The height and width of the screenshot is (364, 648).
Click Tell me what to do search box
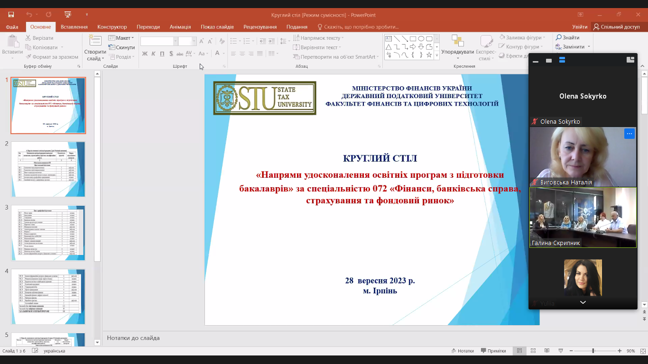358,27
